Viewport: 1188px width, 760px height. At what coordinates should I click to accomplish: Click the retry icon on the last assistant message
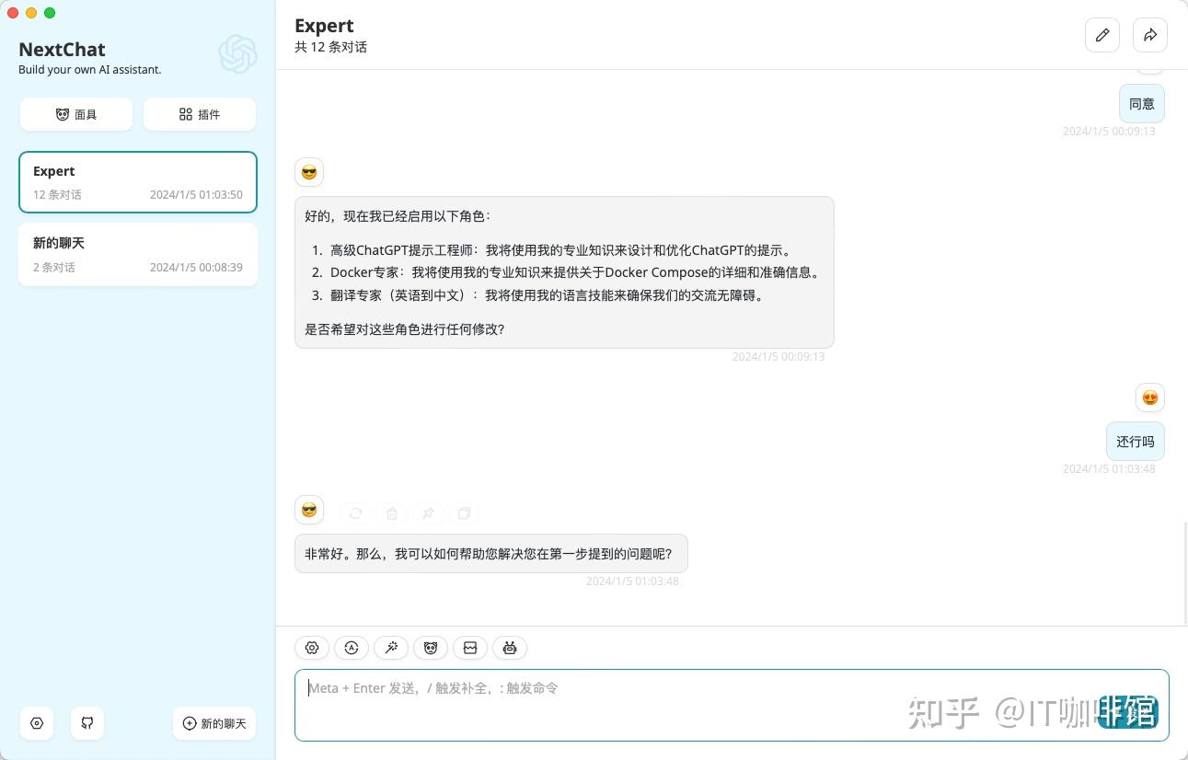click(x=355, y=512)
